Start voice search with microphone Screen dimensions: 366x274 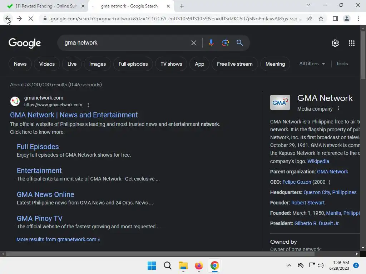[211, 43]
